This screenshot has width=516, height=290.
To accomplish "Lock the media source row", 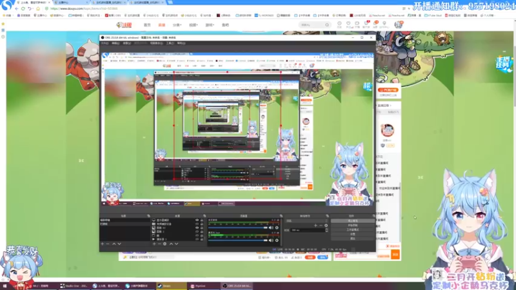I will [202, 239].
